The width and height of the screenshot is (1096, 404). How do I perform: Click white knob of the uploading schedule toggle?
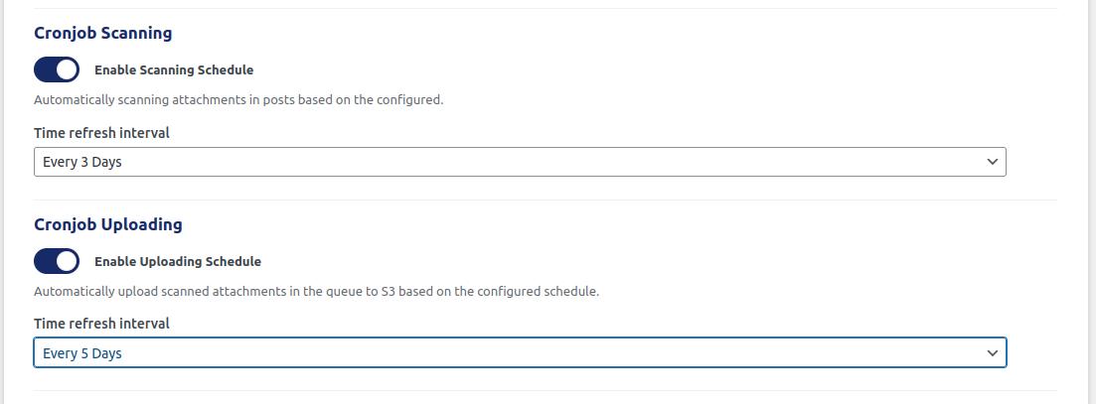pos(67,261)
